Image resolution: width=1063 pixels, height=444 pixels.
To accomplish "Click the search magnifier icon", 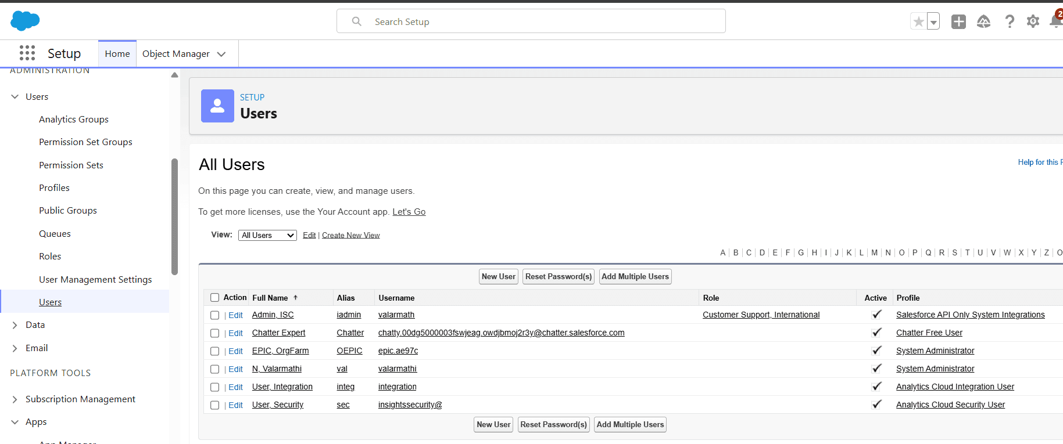I will coord(357,21).
